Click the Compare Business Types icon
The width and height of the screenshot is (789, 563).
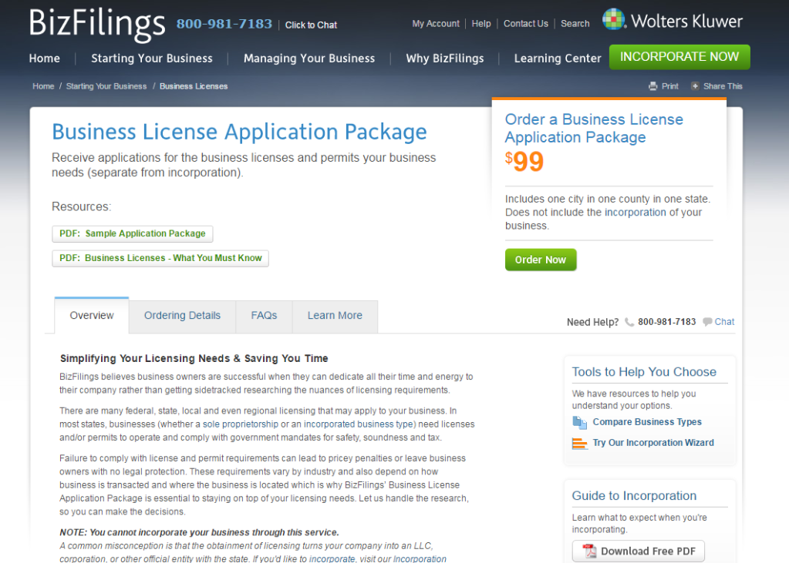(580, 422)
